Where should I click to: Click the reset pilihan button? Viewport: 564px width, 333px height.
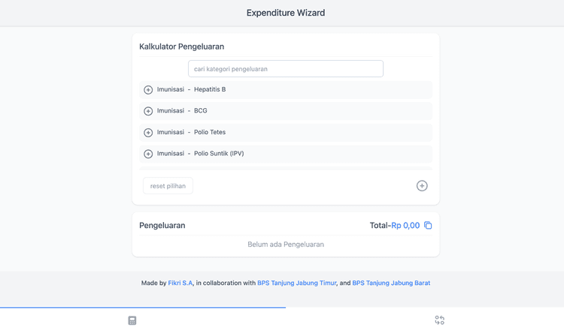coord(168,186)
